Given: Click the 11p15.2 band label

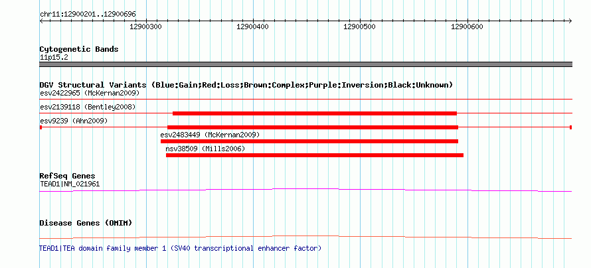Looking at the screenshot, I should pos(54,58).
